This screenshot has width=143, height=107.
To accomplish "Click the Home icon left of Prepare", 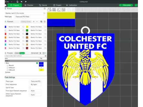I will 6,5.
